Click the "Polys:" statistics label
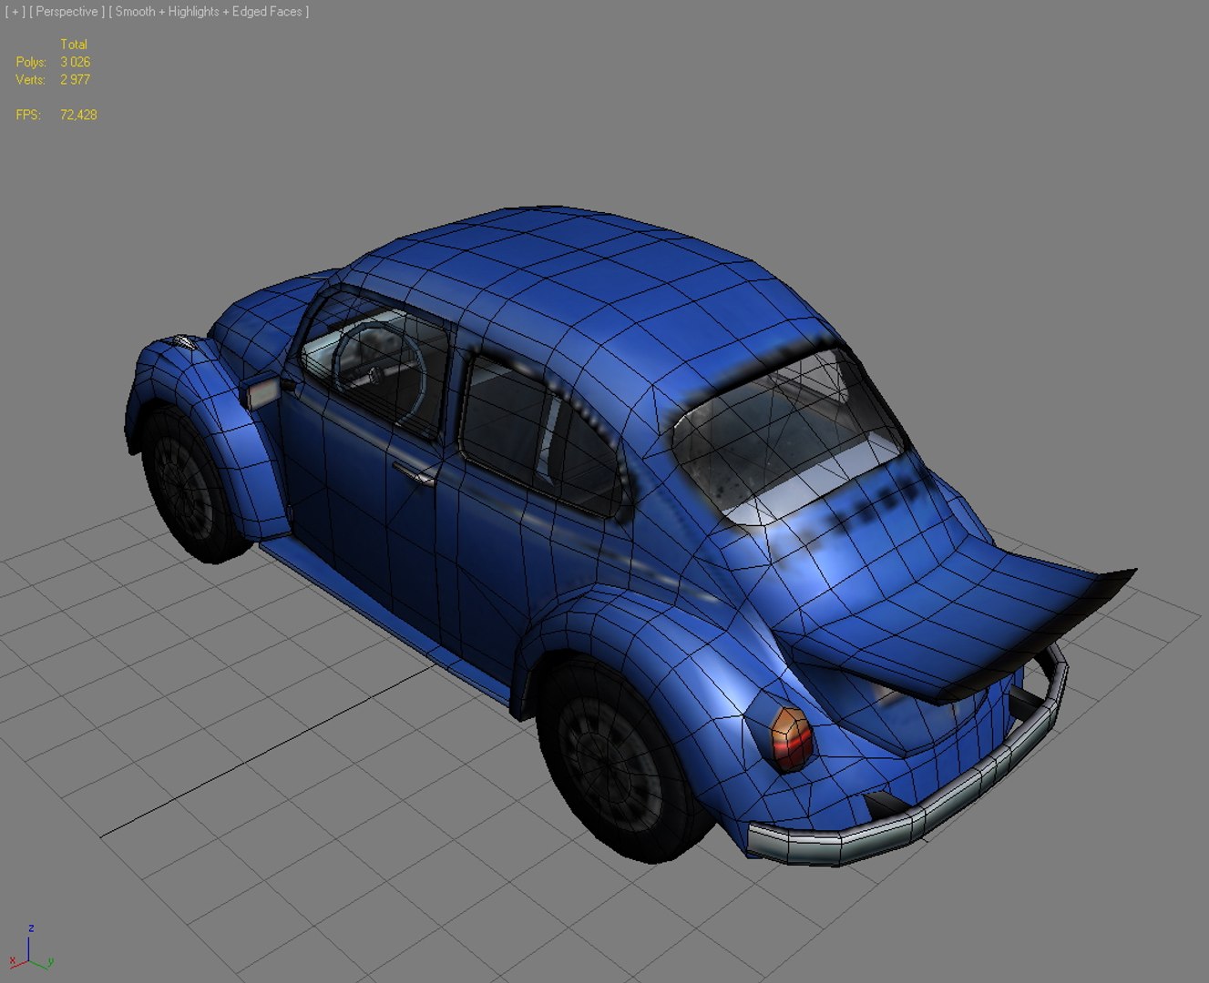 click(31, 62)
